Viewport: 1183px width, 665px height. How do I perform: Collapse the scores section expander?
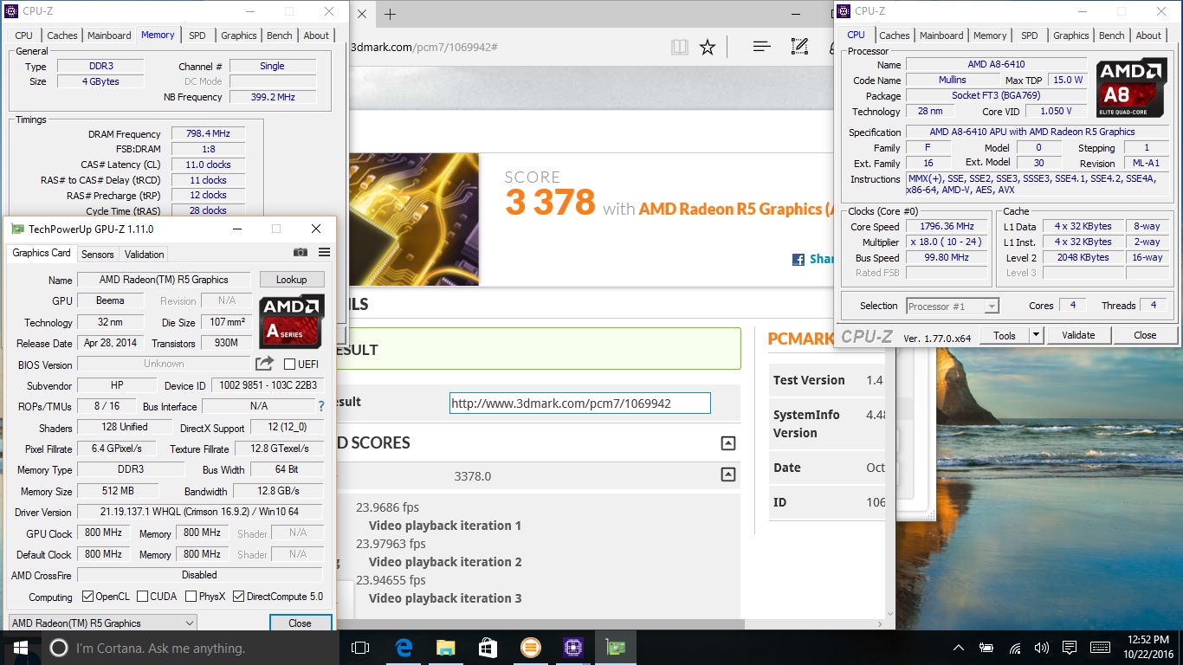pos(728,443)
